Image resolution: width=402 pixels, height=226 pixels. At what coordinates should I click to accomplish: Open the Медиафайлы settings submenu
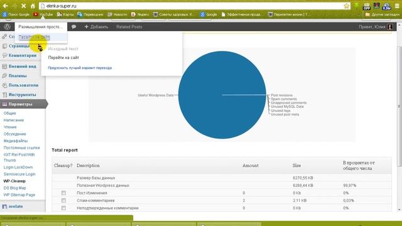click(15, 141)
